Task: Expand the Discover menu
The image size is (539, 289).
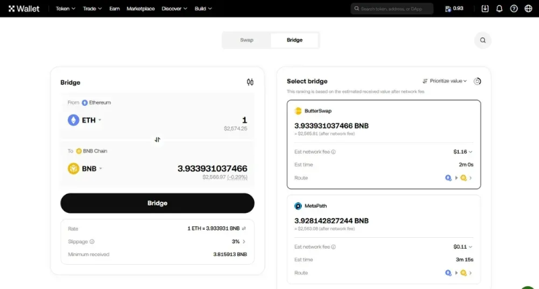Action: 175,9
